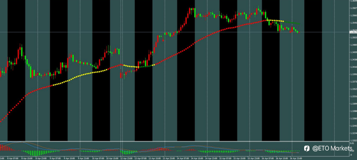The image size is (357, 160).
Task: Click the '9 Apr 07:00' time axis label
Action: tap(55, 158)
